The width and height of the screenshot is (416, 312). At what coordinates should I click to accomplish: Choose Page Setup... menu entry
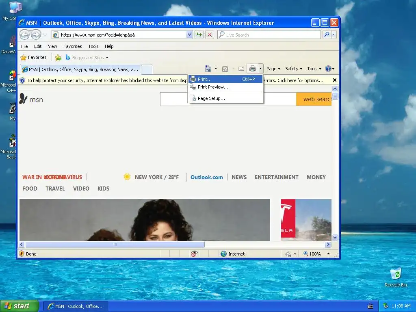tap(225, 98)
